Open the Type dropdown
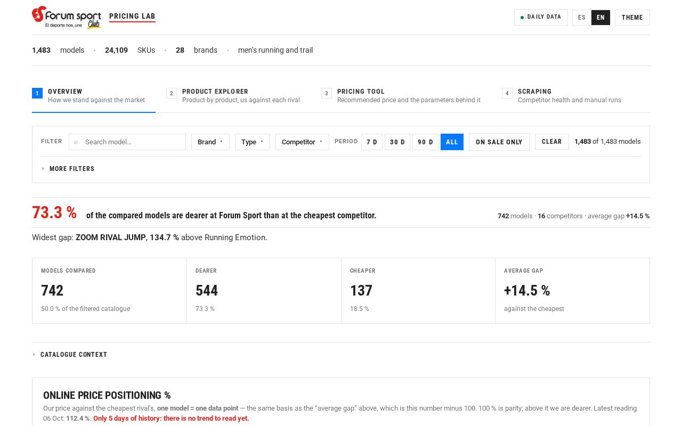This screenshot has height=426, width=682. pos(253,142)
